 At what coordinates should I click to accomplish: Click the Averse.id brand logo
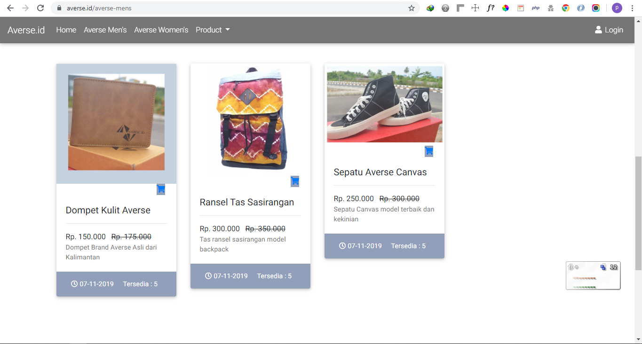click(x=26, y=30)
